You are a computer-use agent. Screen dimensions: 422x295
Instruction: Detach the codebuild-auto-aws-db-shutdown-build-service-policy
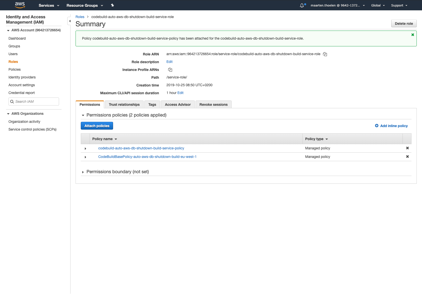pyautogui.click(x=407, y=148)
